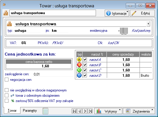Click the product boxes icon beside name field
Viewport: 158px width, 117px height.
click(6, 13)
